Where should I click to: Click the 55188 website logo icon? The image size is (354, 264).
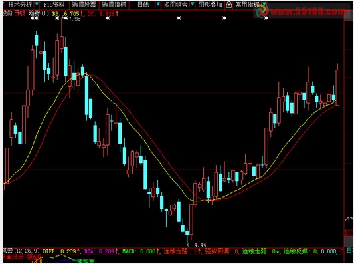(262, 11)
